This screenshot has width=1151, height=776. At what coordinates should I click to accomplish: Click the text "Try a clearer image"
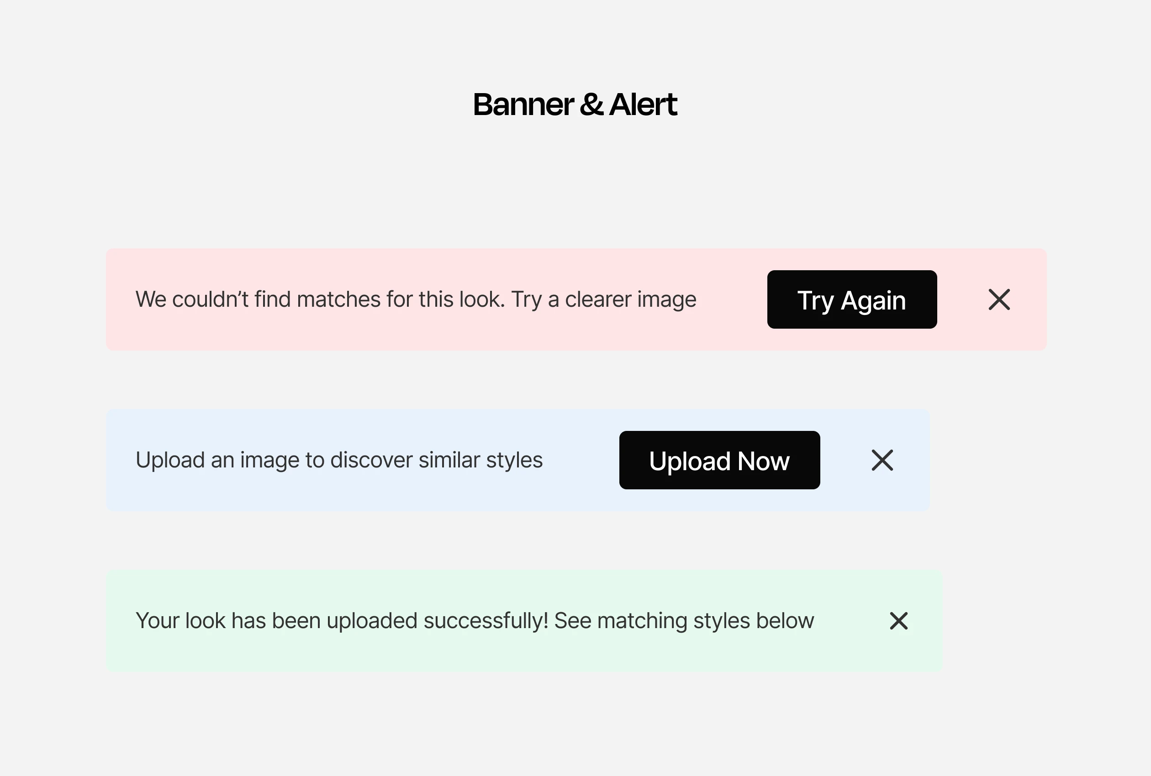pyautogui.click(x=603, y=300)
